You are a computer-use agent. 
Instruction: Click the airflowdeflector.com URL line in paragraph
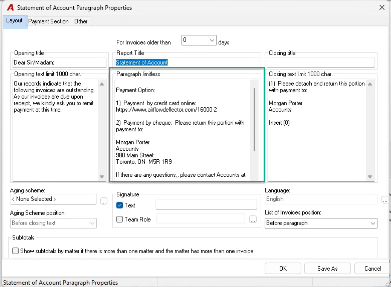pos(166,110)
